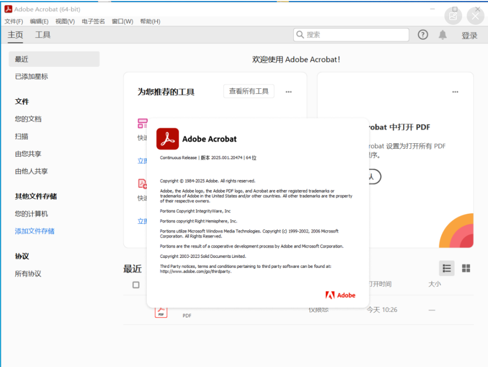The image size is (488, 367).
Task: Click the 添加文件存储 link
Action: [35, 231]
